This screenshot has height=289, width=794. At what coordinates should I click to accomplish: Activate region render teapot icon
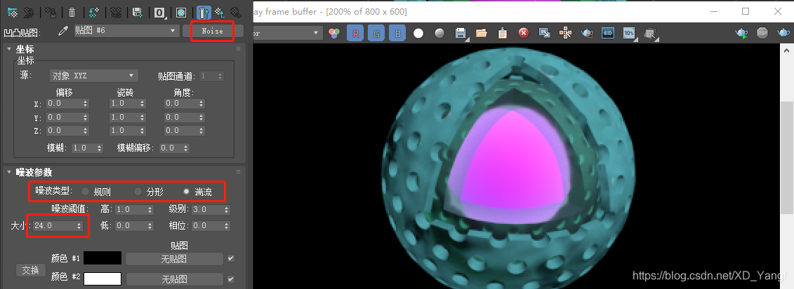[x=587, y=34]
